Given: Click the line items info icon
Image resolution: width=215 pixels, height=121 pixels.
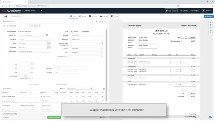Looking at the screenshot, I should [104, 89].
